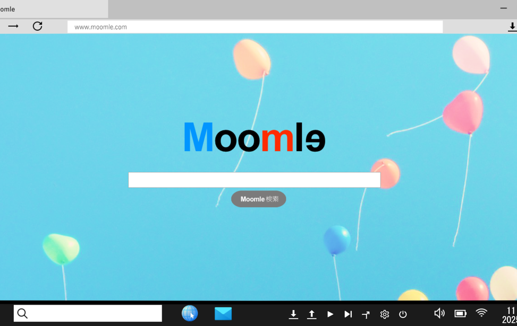The height and width of the screenshot is (326, 517).
Task: Click the browser forward arrow
Action: (x=13, y=26)
